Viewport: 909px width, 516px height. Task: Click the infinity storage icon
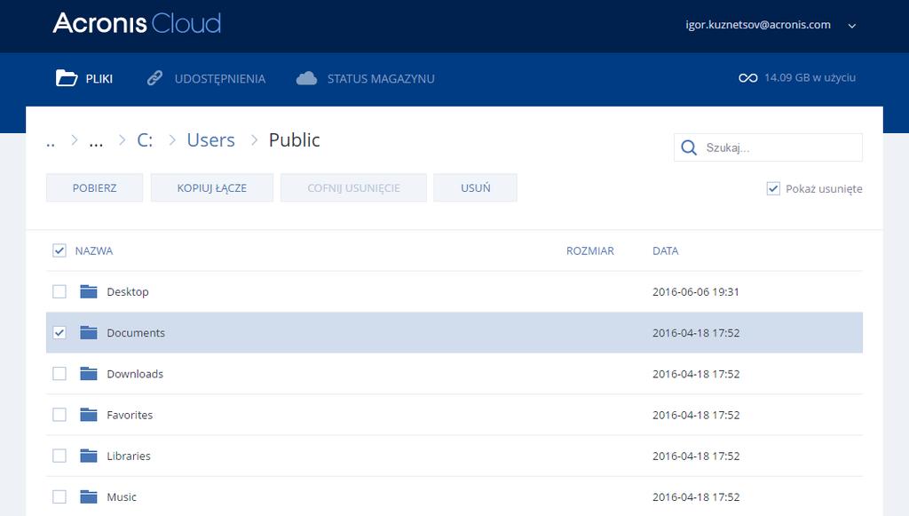pyautogui.click(x=747, y=77)
